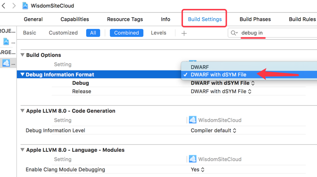
Task: Click the TARGETS sidebar section header
Action: [8, 52]
